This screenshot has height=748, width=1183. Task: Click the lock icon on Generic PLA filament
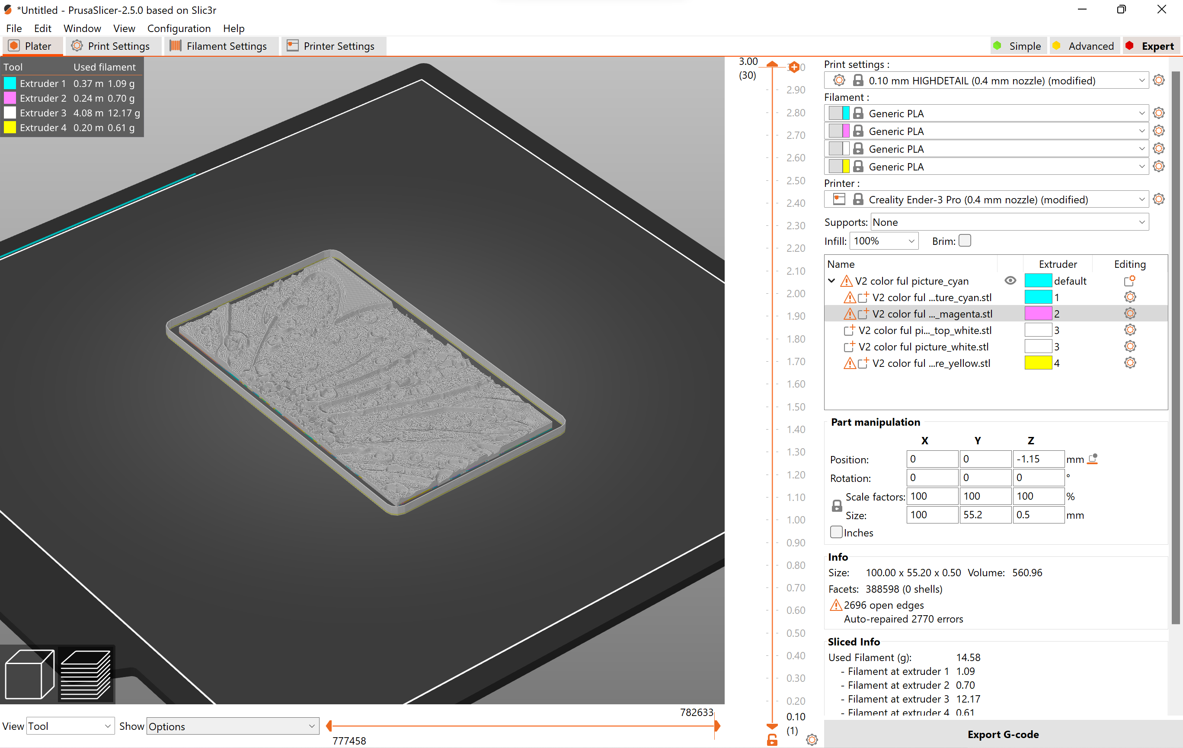tap(858, 112)
